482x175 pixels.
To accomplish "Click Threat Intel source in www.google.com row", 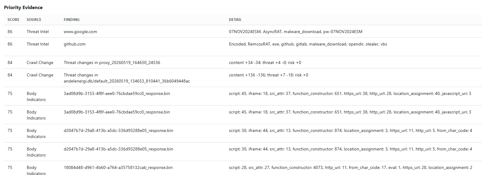I will click(x=38, y=32).
